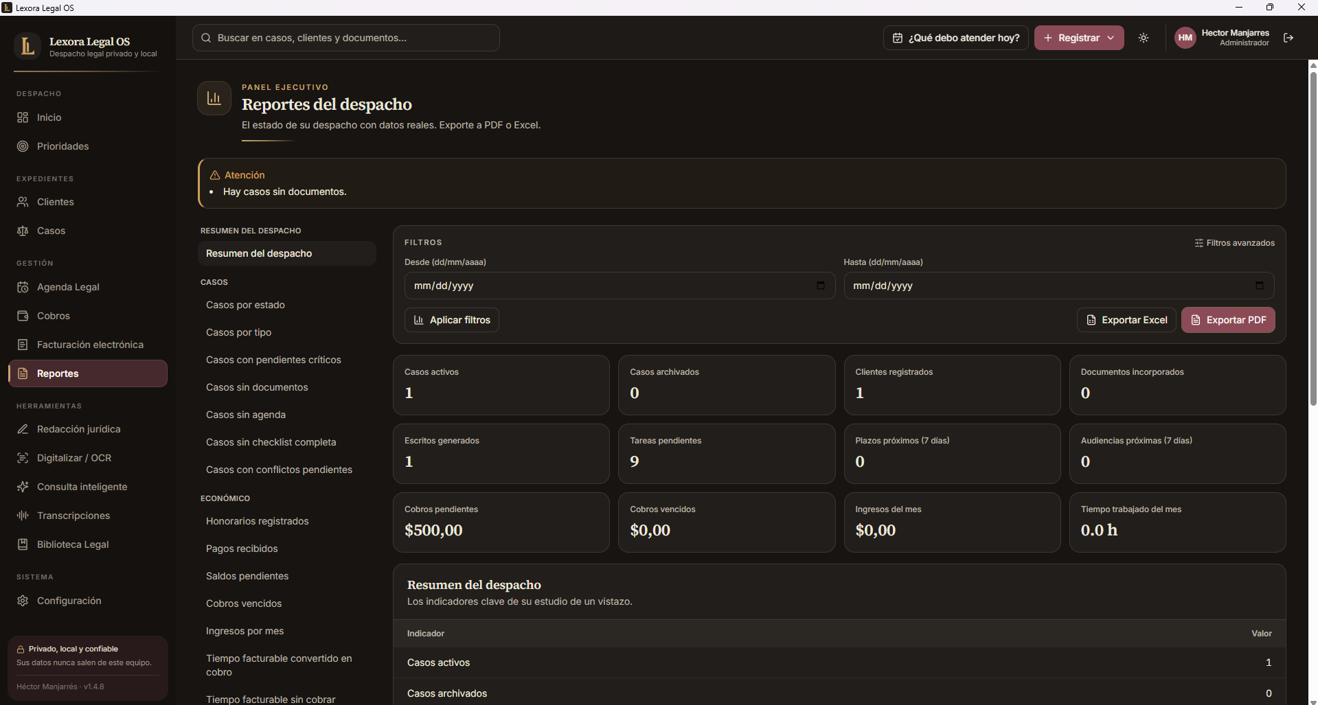The height and width of the screenshot is (705, 1318).
Task: Click the Lexora Legal OS logo
Action: point(27,46)
